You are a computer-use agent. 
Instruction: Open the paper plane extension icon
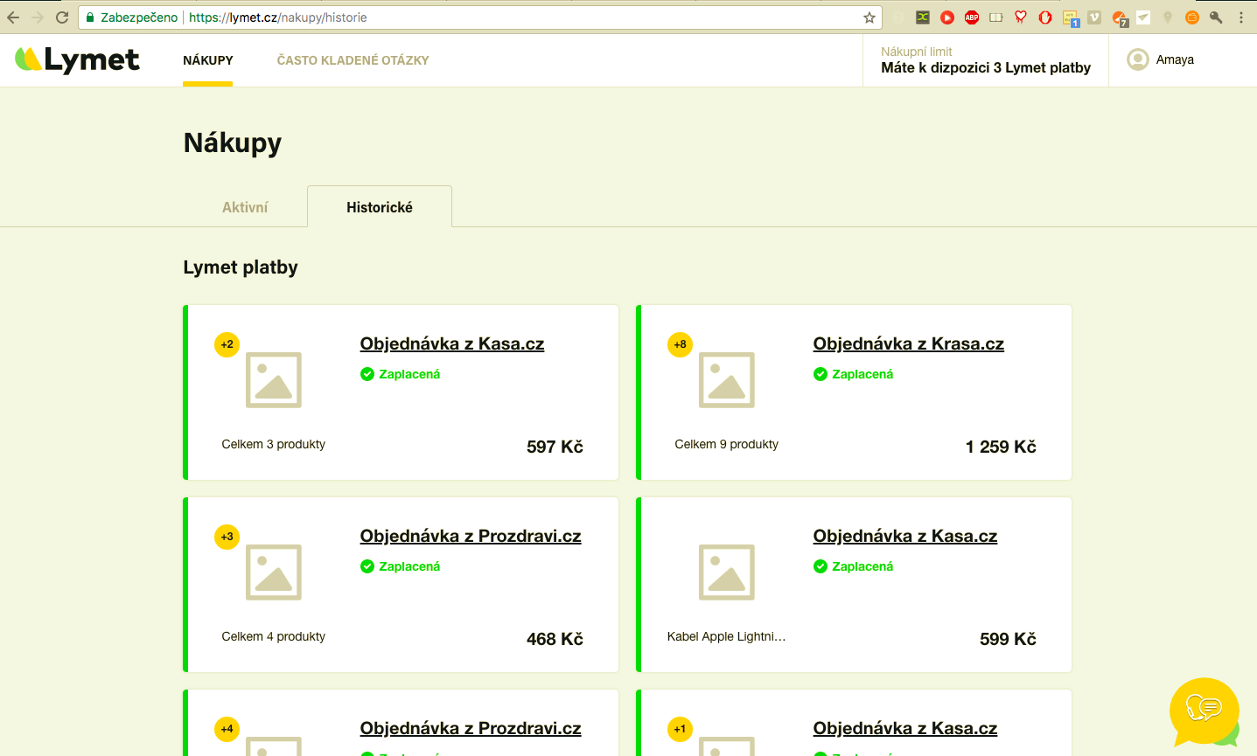point(1143,17)
